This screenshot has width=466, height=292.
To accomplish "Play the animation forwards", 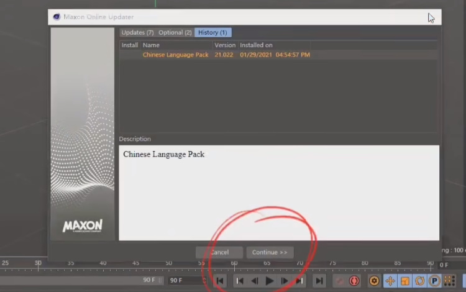I will click(269, 281).
